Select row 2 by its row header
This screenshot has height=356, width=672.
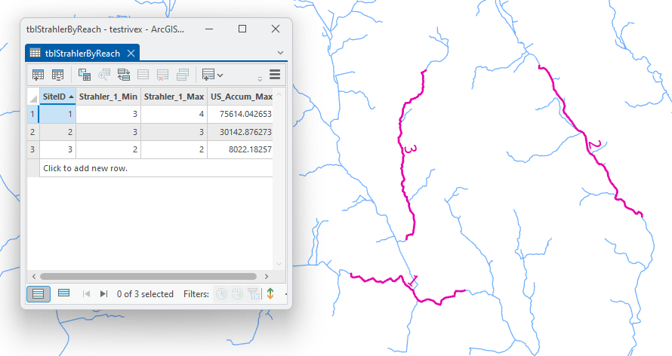tap(32, 132)
